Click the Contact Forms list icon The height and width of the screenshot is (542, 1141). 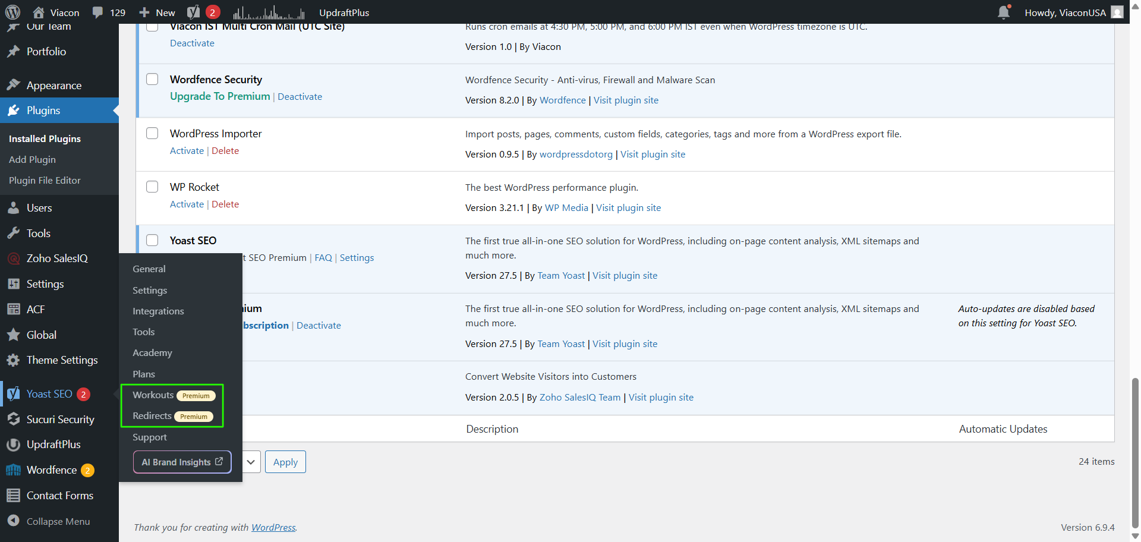14,495
